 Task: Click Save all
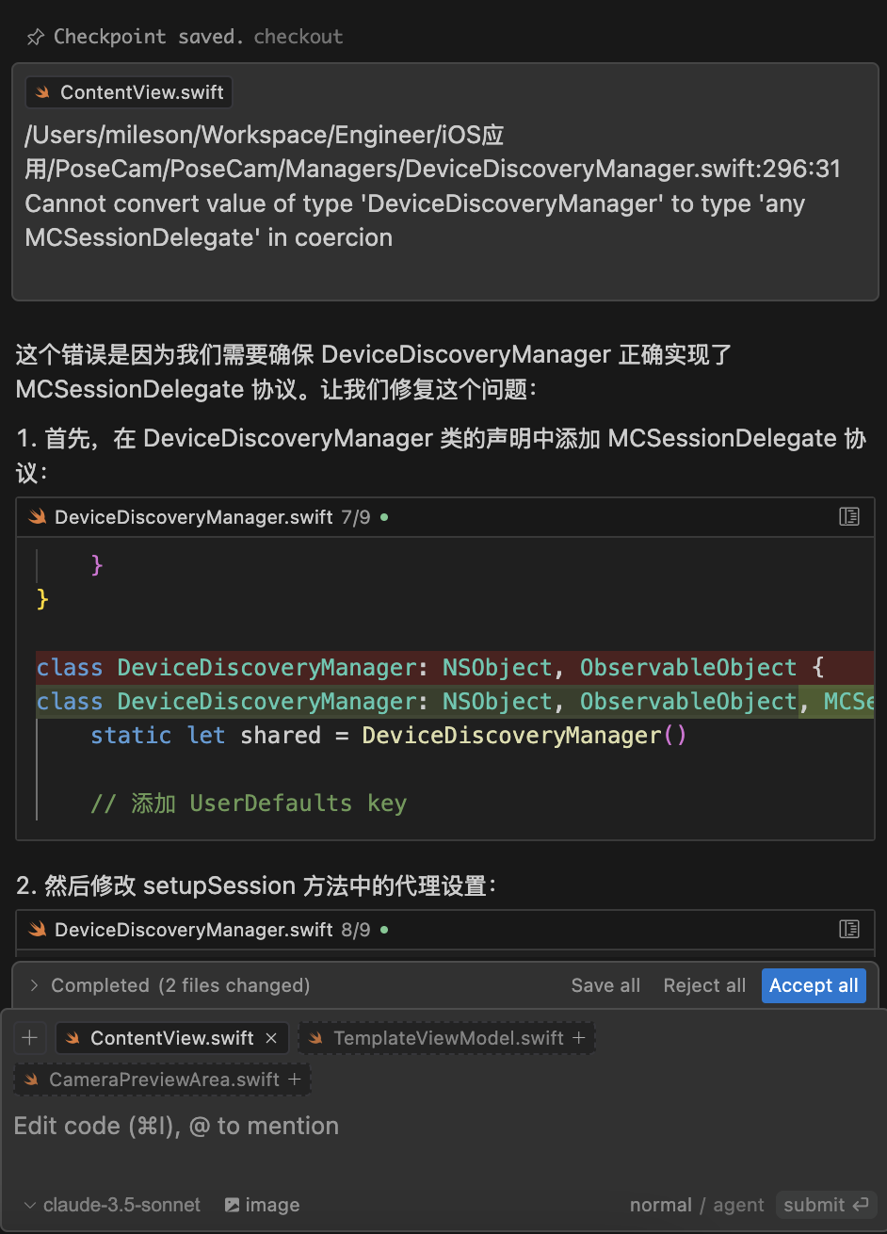point(605,985)
